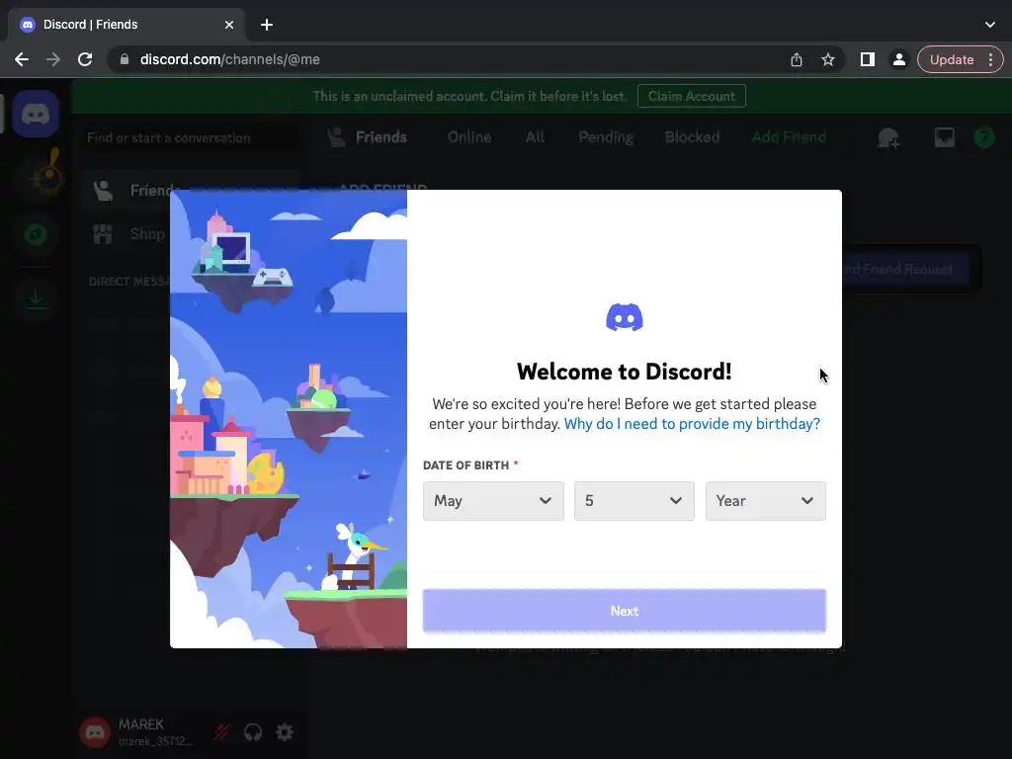Open the Month dropdown showing May

click(493, 501)
